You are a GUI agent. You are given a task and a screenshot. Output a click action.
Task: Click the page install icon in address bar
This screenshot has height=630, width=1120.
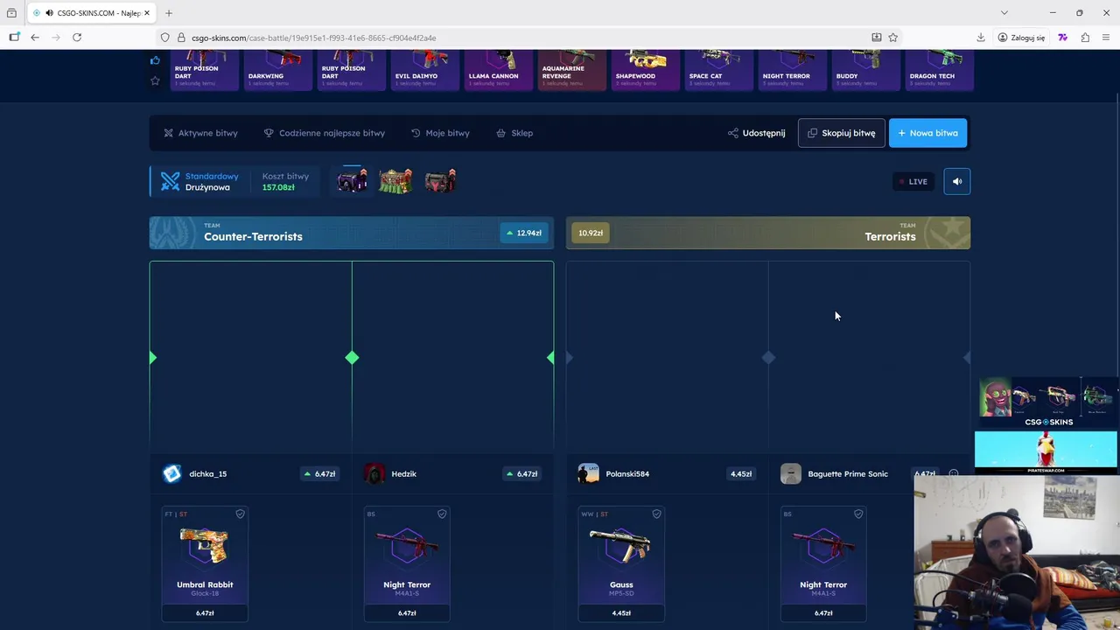[876, 38]
